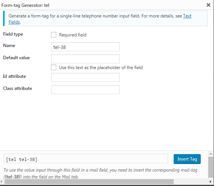Click into the Id attribute field

pyautogui.click(x=86, y=77)
